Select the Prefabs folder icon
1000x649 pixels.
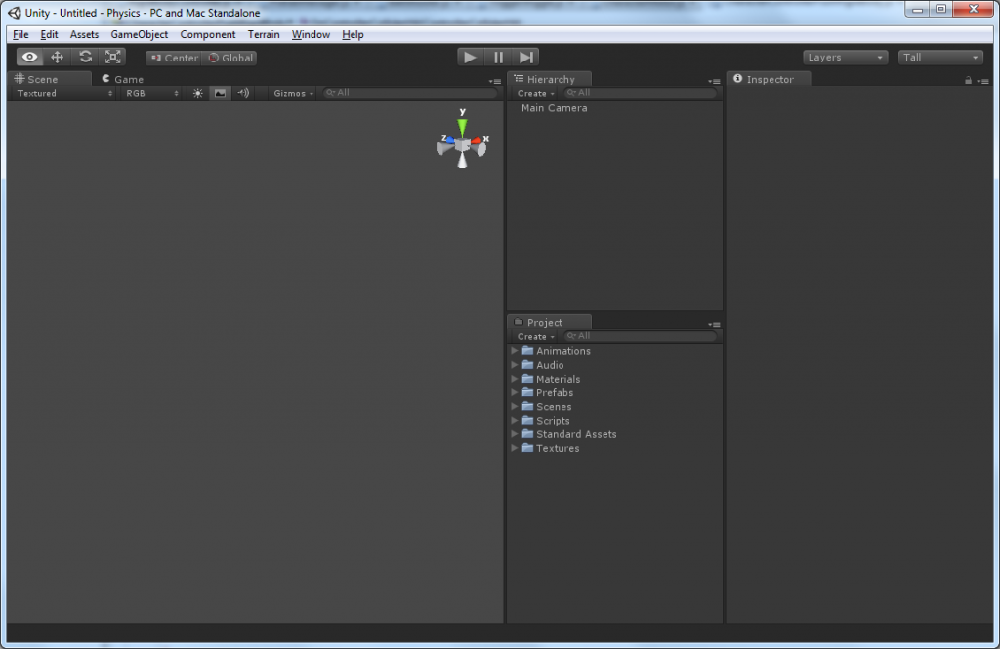[527, 392]
